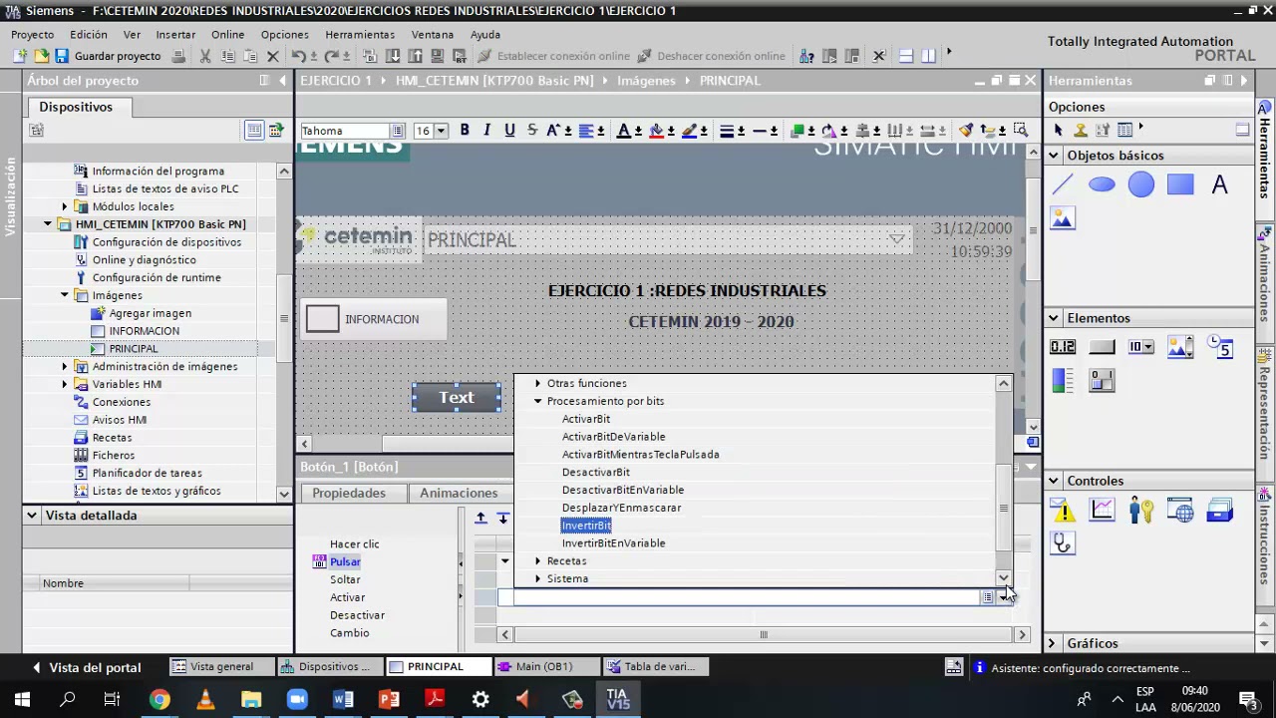Expand the Otras funciones group
Image resolution: width=1276 pixels, height=718 pixels.
pyautogui.click(x=538, y=383)
